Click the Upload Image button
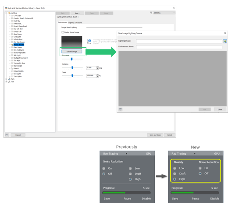 pos(71,52)
